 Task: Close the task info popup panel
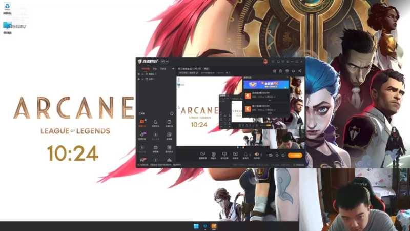[287, 78]
